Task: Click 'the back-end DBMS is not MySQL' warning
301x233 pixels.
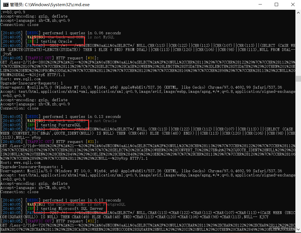Action: [81, 37]
